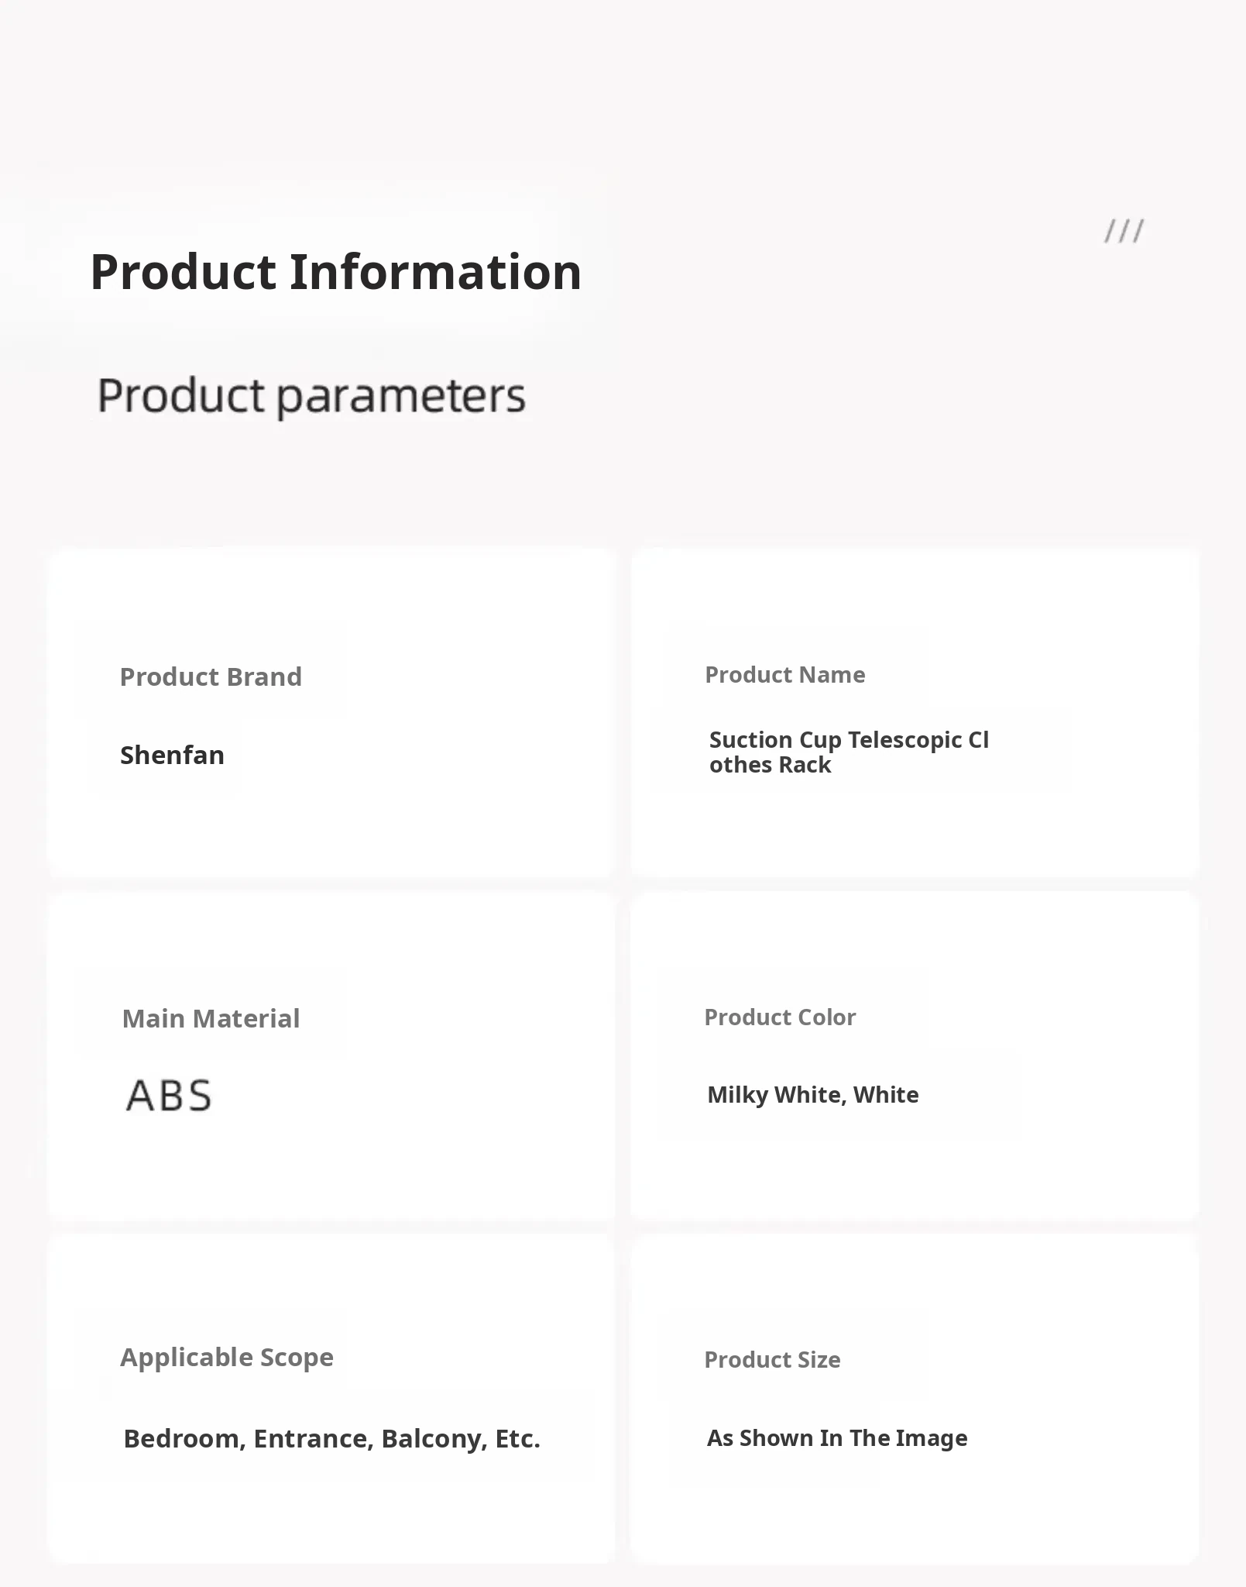Select the Milky White, White value
The width and height of the screenshot is (1246, 1587).
click(812, 1095)
